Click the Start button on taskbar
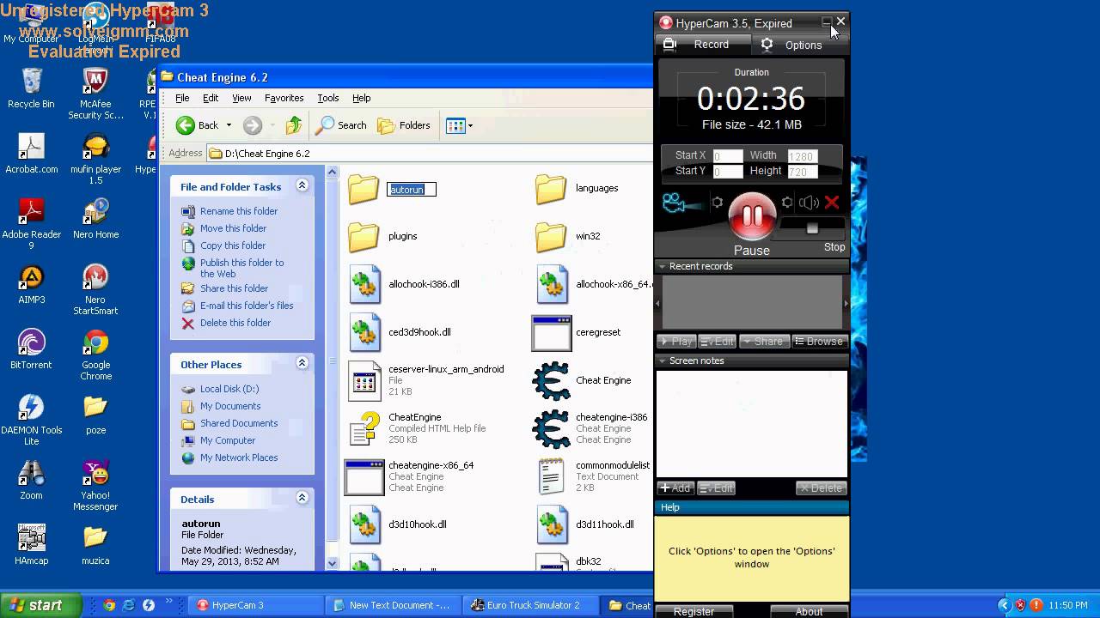 point(40,605)
